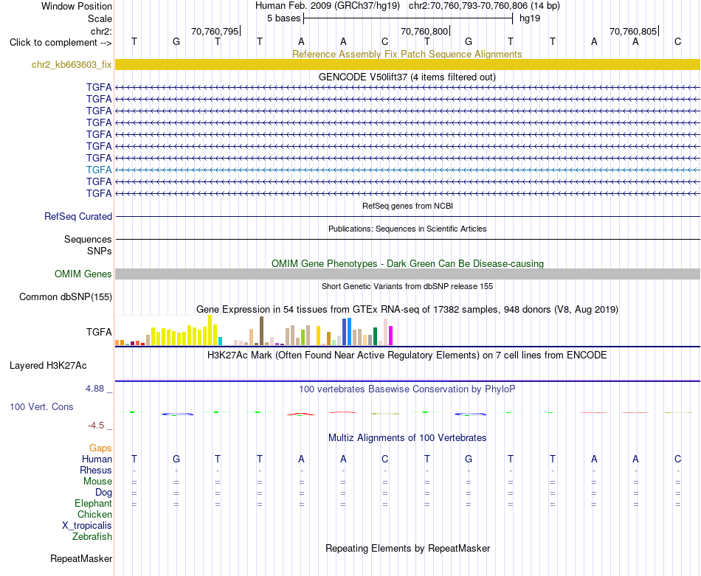Select the Scale track label
701x576 pixels.
(100, 18)
